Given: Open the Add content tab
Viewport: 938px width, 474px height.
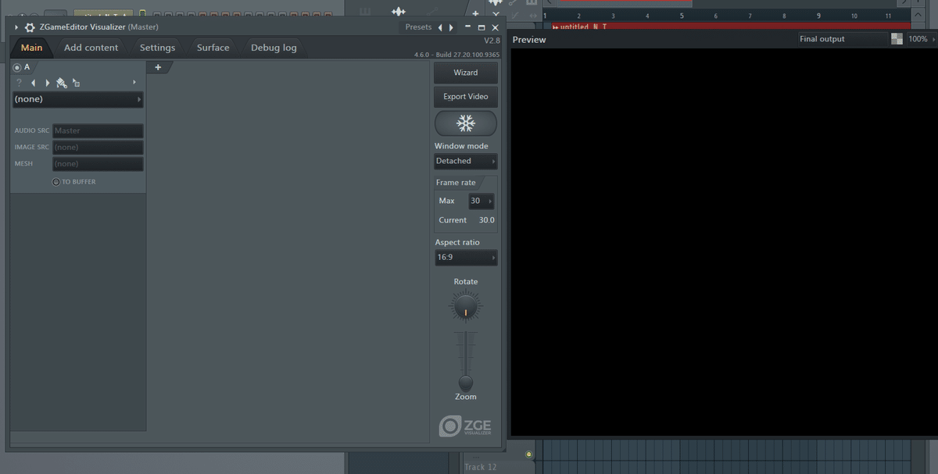Looking at the screenshot, I should 91,48.
